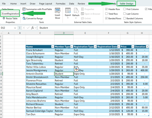Select the 250.00 donation cell
Screen dimensions: 152x118
click(142, 77)
